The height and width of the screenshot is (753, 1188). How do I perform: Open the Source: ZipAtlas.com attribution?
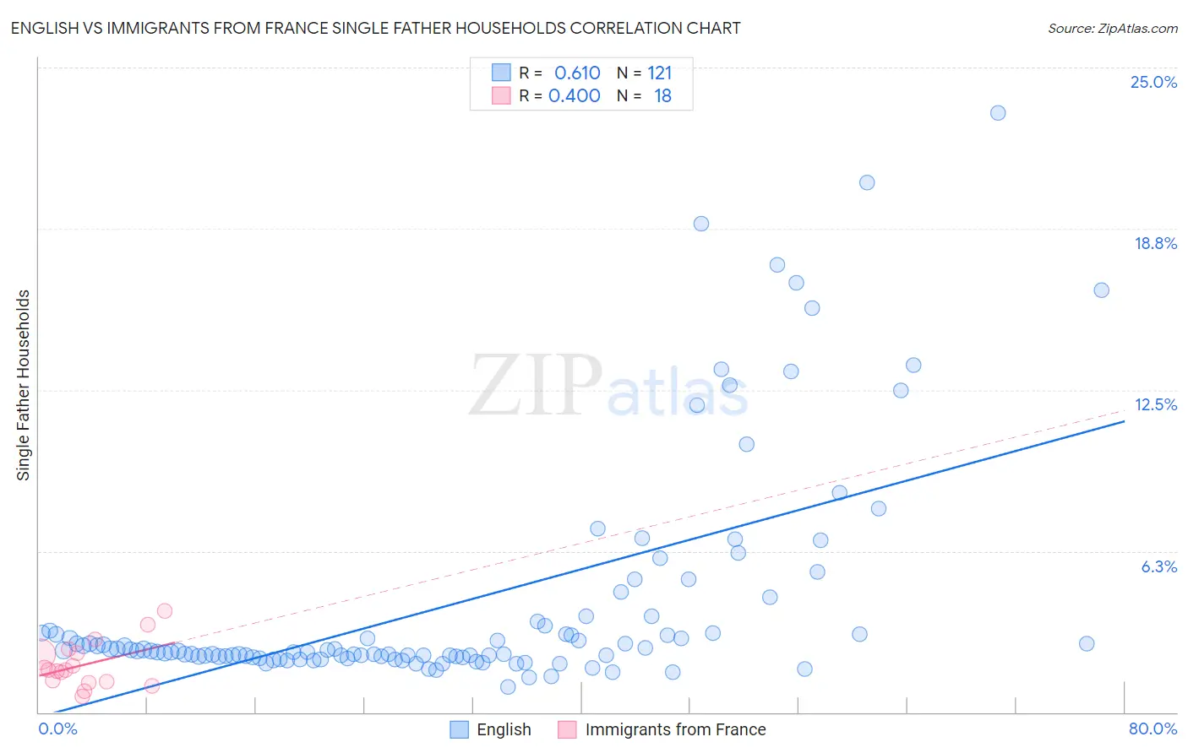(1112, 28)
